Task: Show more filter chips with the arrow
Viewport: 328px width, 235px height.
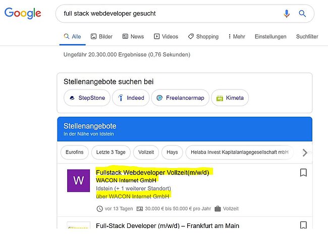Action: [305, 152]
